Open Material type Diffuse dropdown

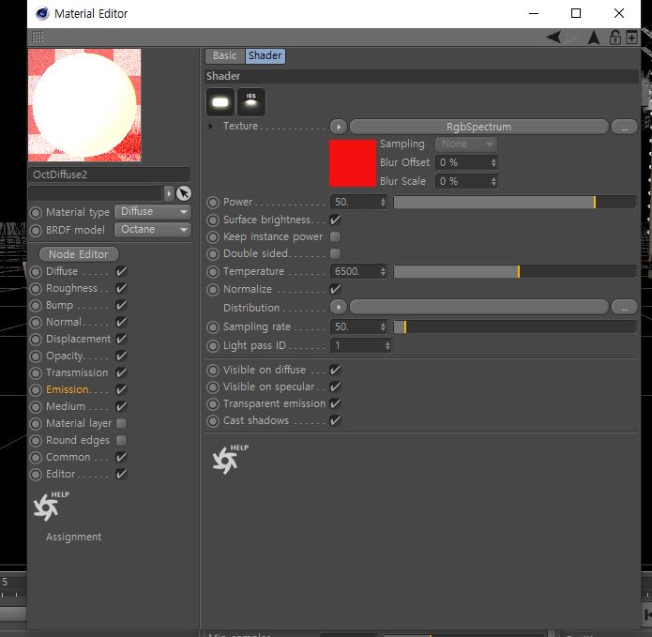coord(153,212)
